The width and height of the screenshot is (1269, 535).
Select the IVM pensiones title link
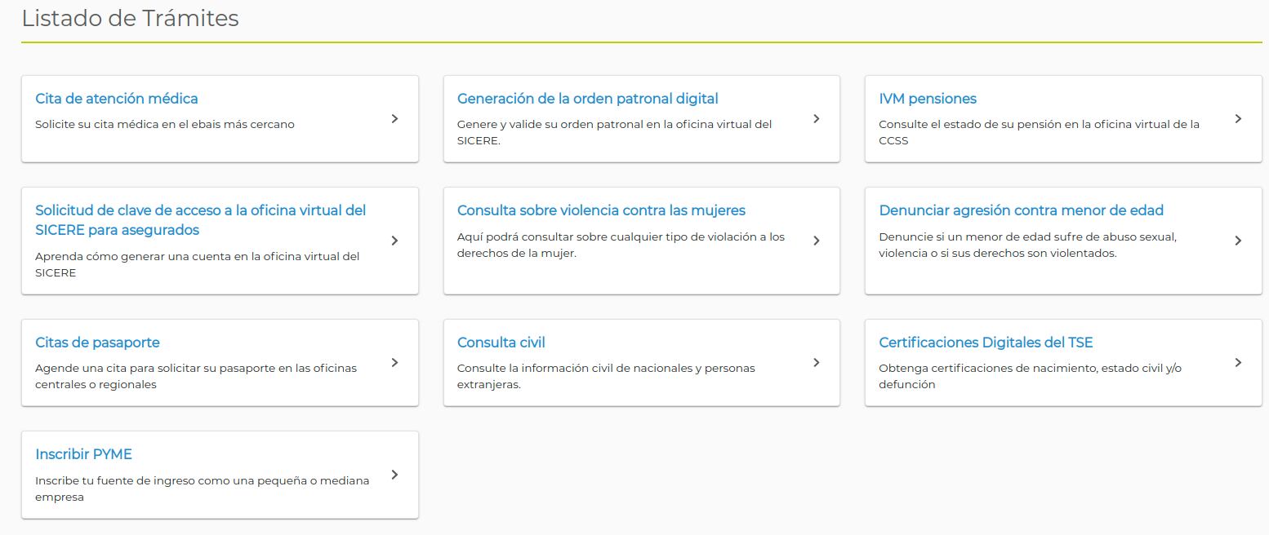927,99
